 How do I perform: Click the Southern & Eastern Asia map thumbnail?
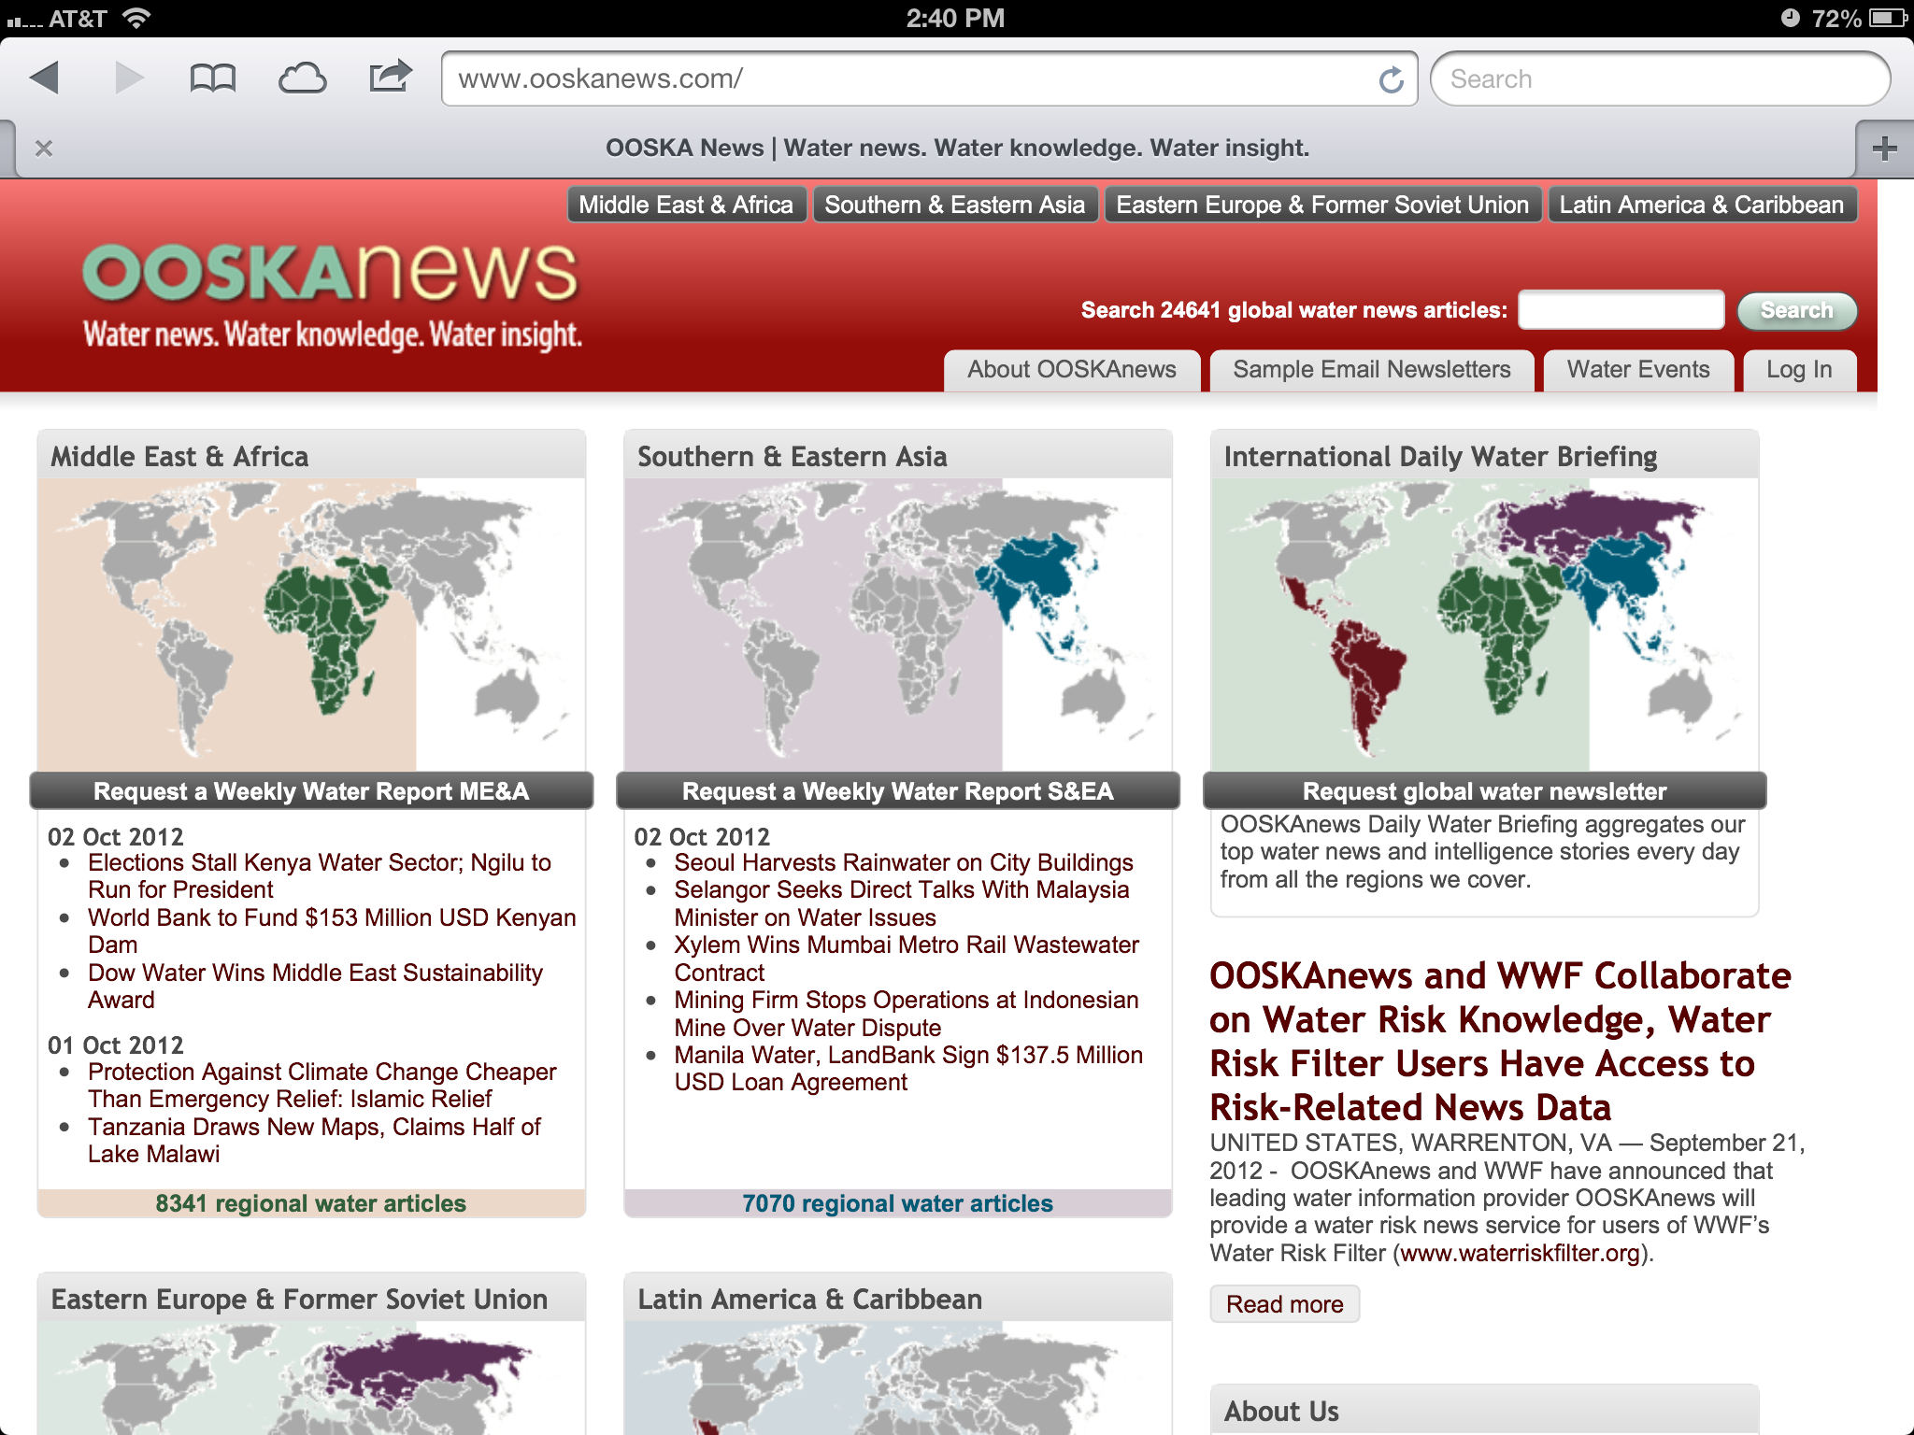897,624
